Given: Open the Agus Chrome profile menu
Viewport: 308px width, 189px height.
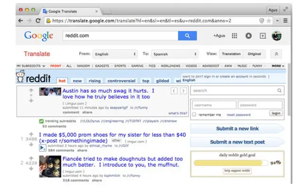Looking at the screenshot, I should 273,10.
